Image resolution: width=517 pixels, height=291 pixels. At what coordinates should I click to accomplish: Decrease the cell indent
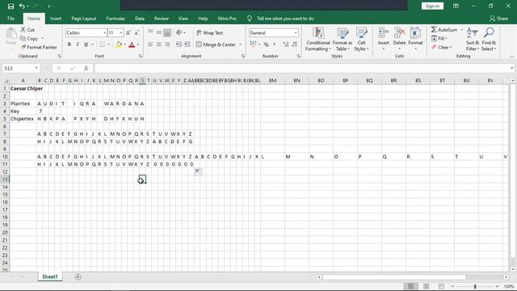click(179, 44)
